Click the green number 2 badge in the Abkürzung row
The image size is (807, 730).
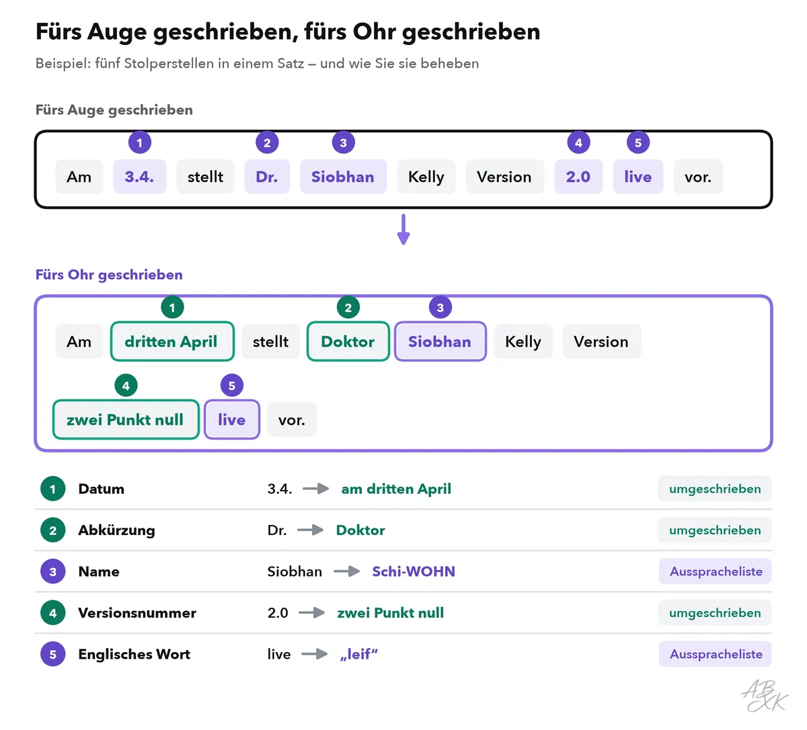pyautogui.click(x=53, y=530)
